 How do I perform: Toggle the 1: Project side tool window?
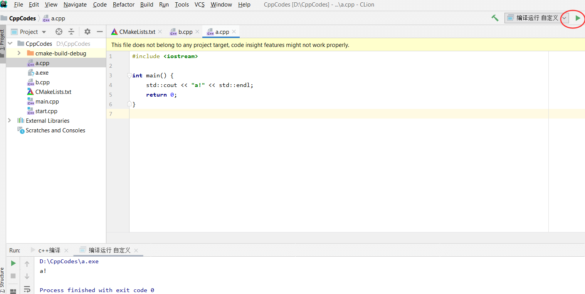pyautogui.click(x=2, y=40)
